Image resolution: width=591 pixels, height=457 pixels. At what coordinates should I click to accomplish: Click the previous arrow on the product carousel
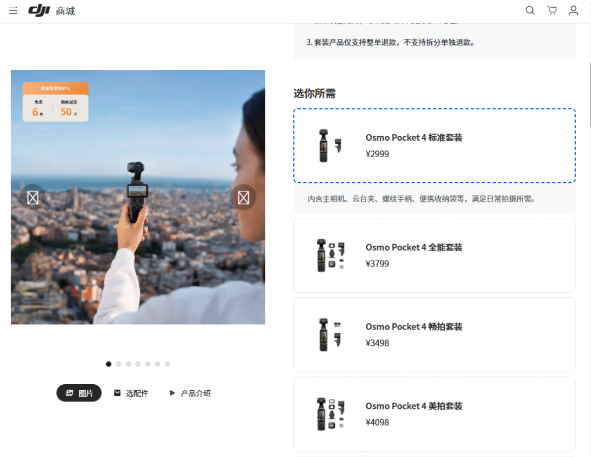tap(32, 196)
